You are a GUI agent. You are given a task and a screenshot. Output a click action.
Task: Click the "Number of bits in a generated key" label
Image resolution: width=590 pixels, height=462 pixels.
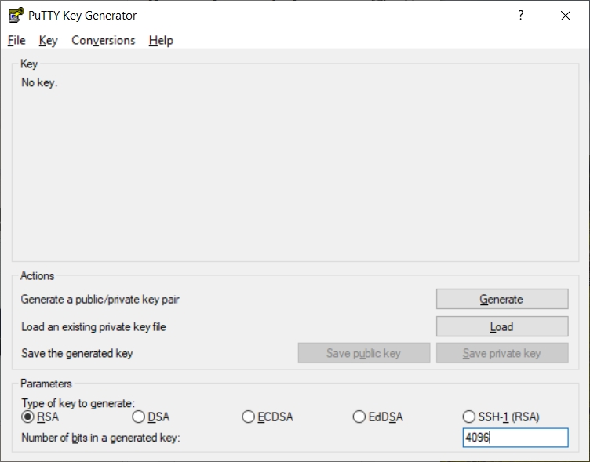coord(100,438)
